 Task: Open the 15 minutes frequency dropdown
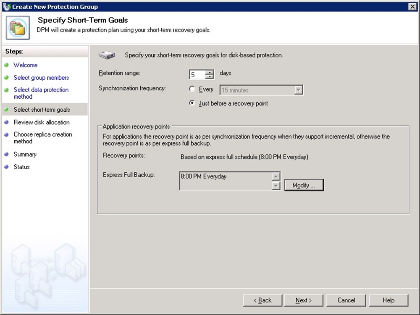tap(298, 90)
